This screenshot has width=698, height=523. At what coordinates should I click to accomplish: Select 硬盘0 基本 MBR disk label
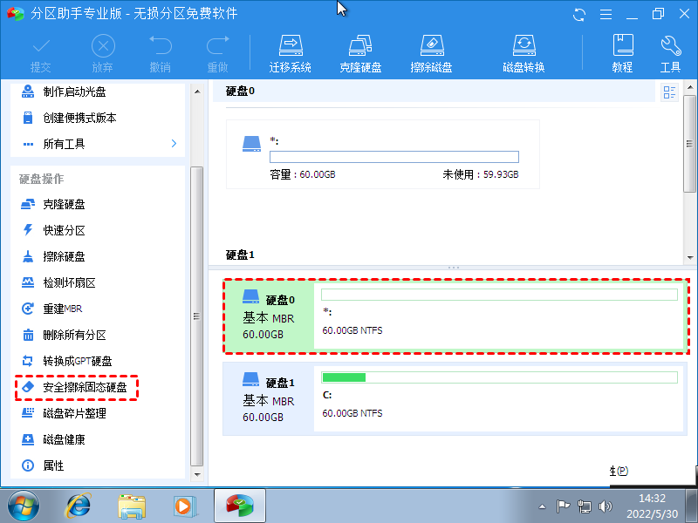point(269,316)
